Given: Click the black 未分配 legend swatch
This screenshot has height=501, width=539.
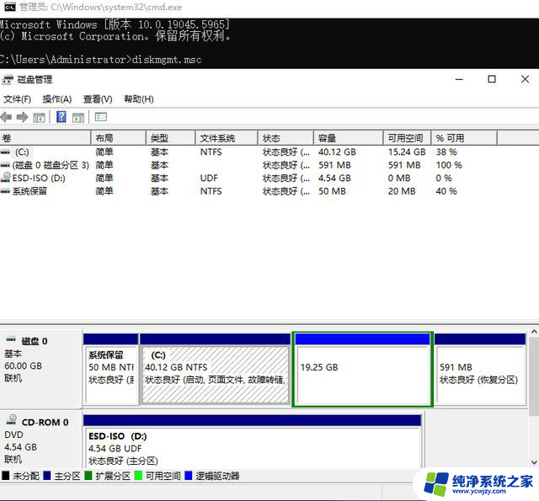Looking at the screenshot, I should pyautogui.click(x=6, y=476).
